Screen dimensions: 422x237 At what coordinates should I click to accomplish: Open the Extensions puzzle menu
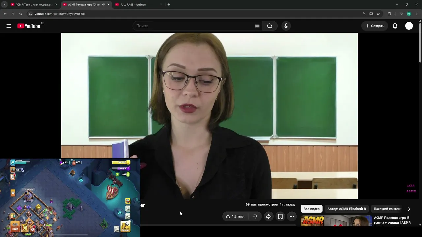(389, 14)
